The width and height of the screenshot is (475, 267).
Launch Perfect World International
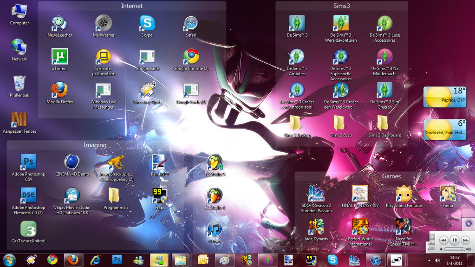point(360,232)
